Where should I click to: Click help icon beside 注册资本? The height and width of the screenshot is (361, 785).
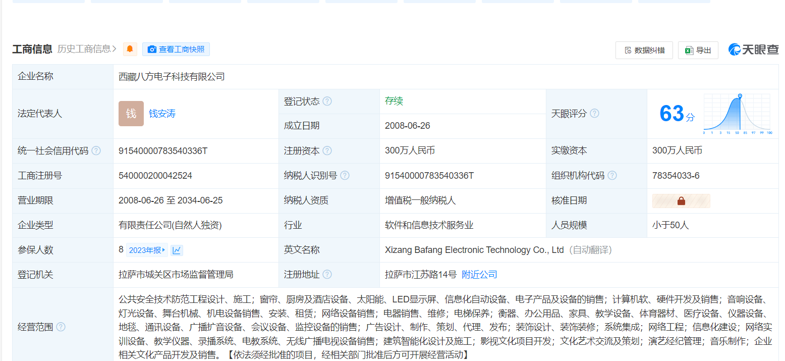coord(327,151)
